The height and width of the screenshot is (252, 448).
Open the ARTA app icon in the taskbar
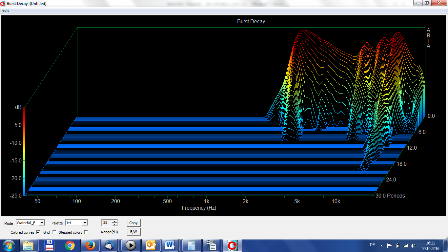(x=232, y=245)
